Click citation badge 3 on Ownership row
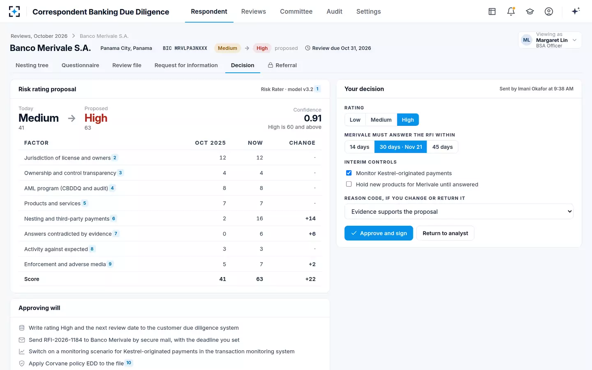The image size is (592, 370). click(x=120, y=173)
